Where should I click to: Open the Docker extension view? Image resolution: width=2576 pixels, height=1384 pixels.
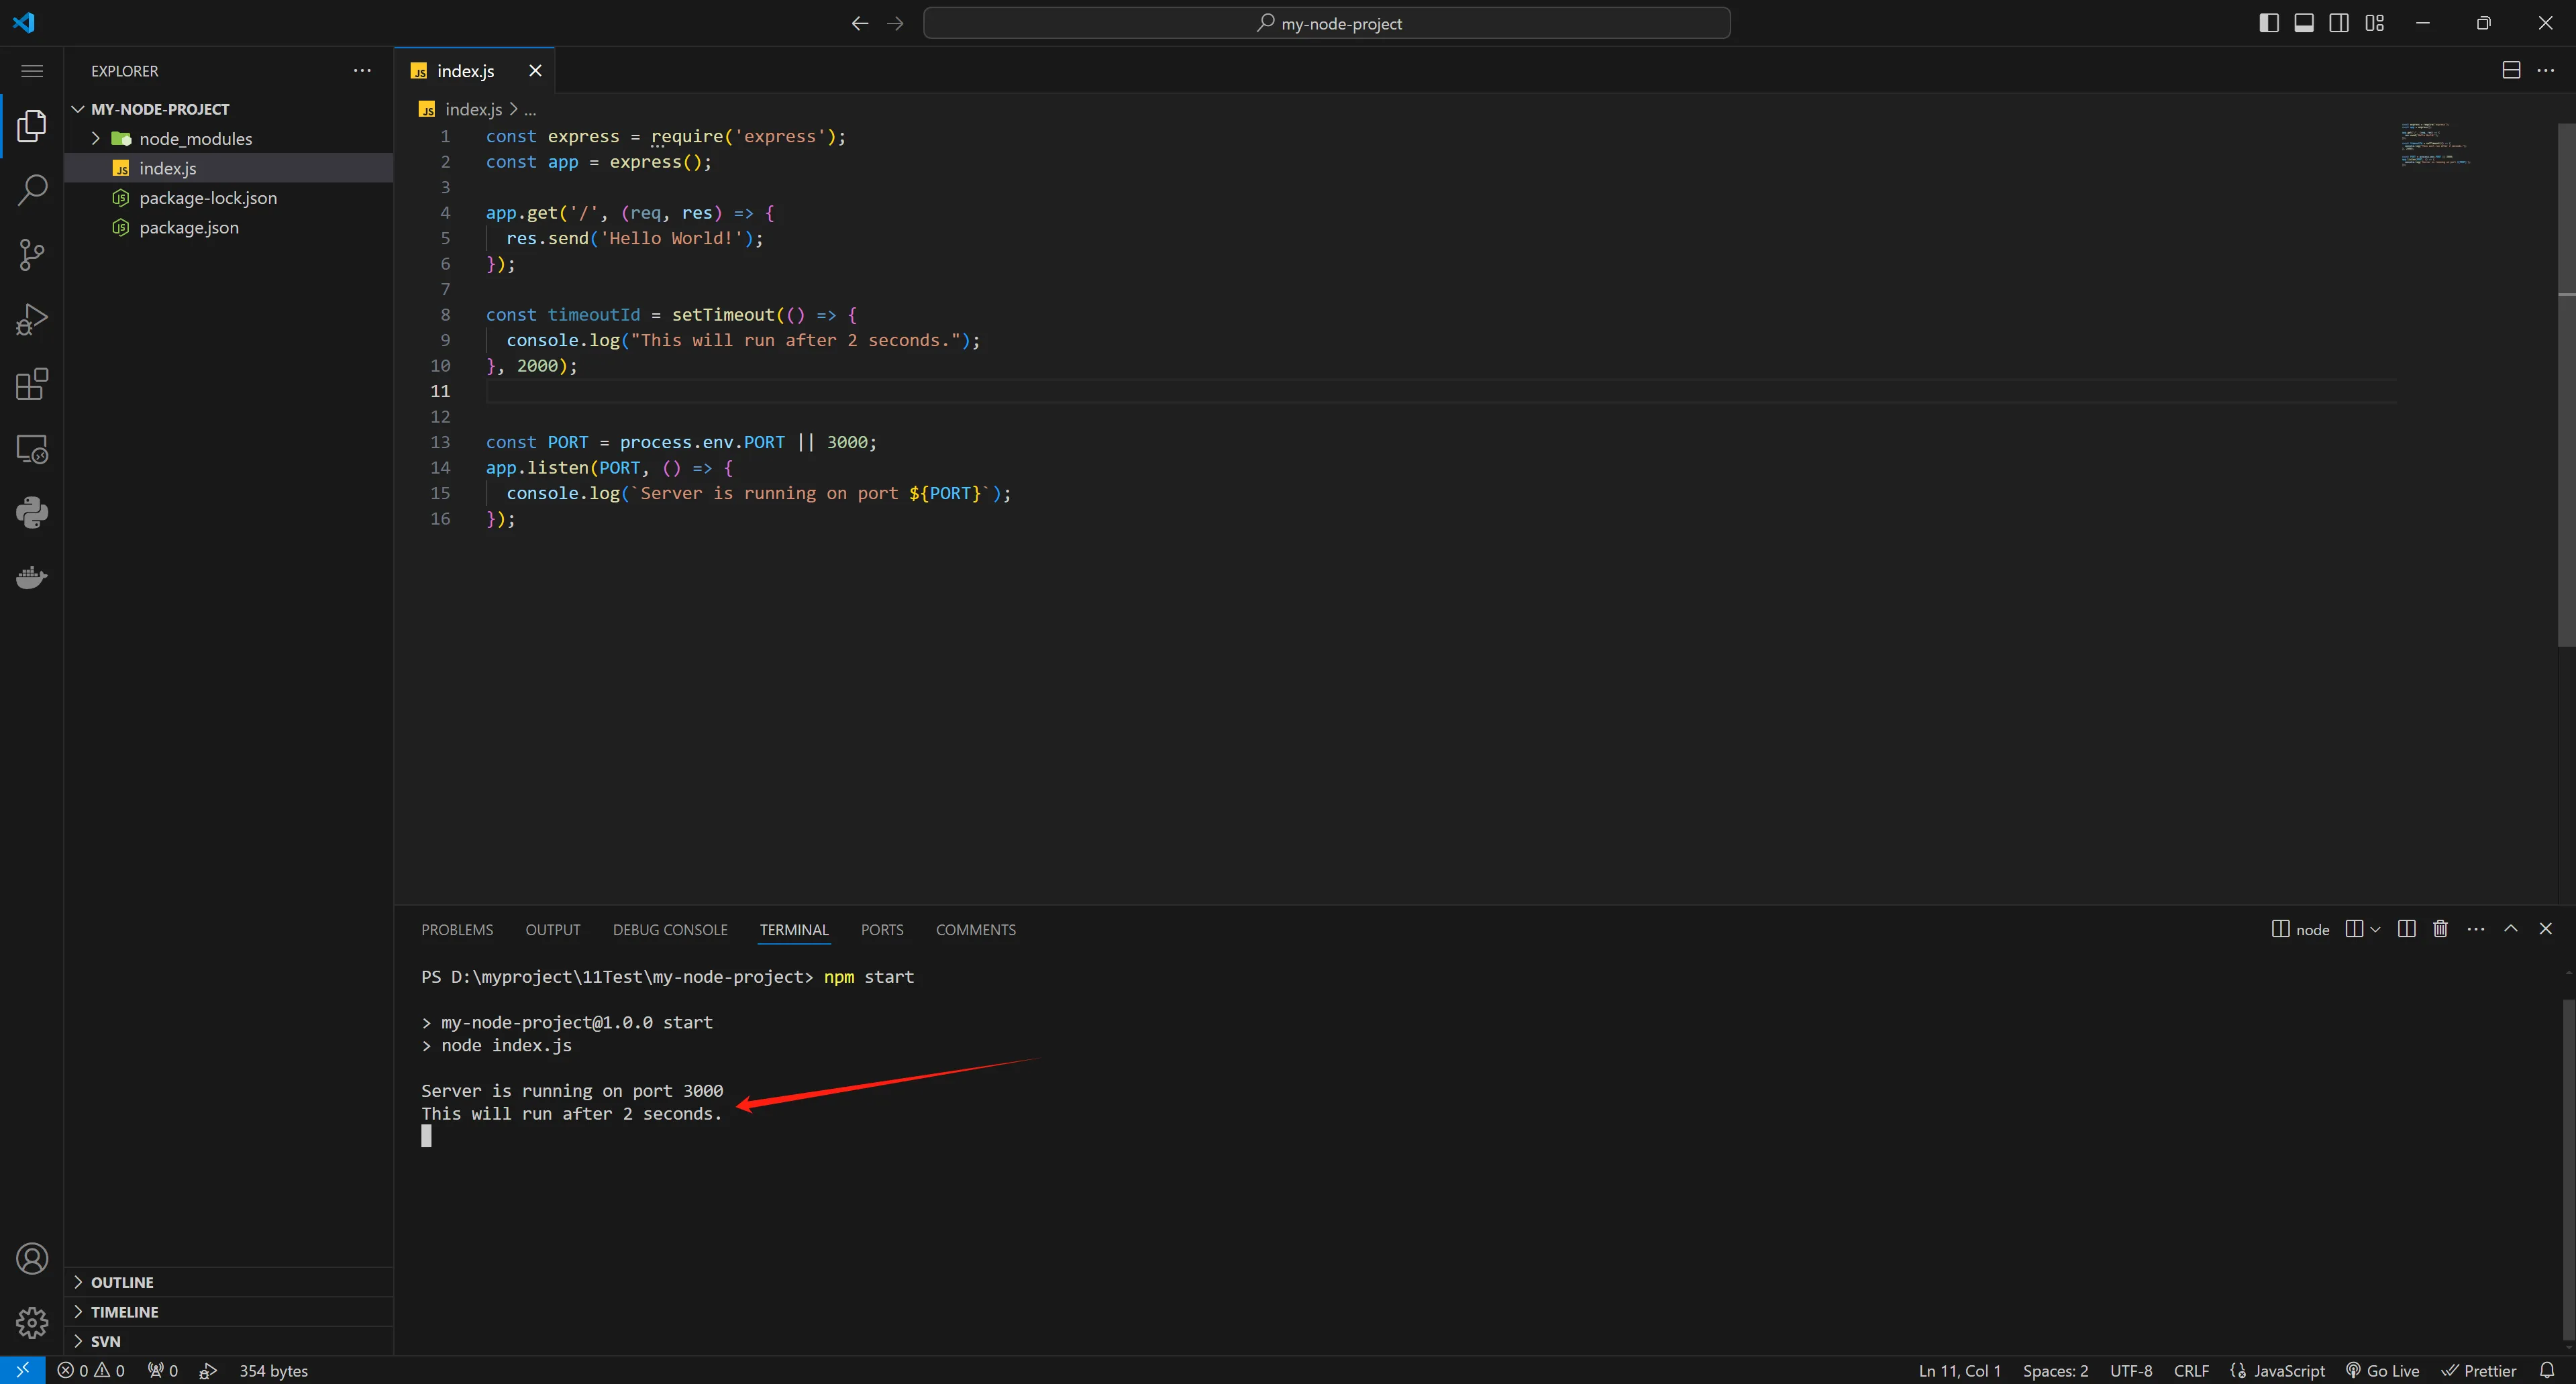pyautogui.click(x=32, y=578)
